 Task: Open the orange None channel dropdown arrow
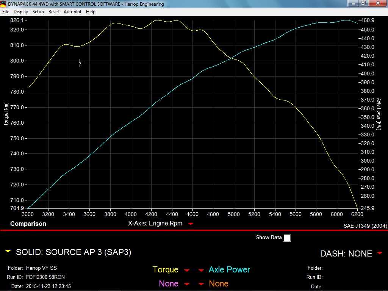[202, 284]
